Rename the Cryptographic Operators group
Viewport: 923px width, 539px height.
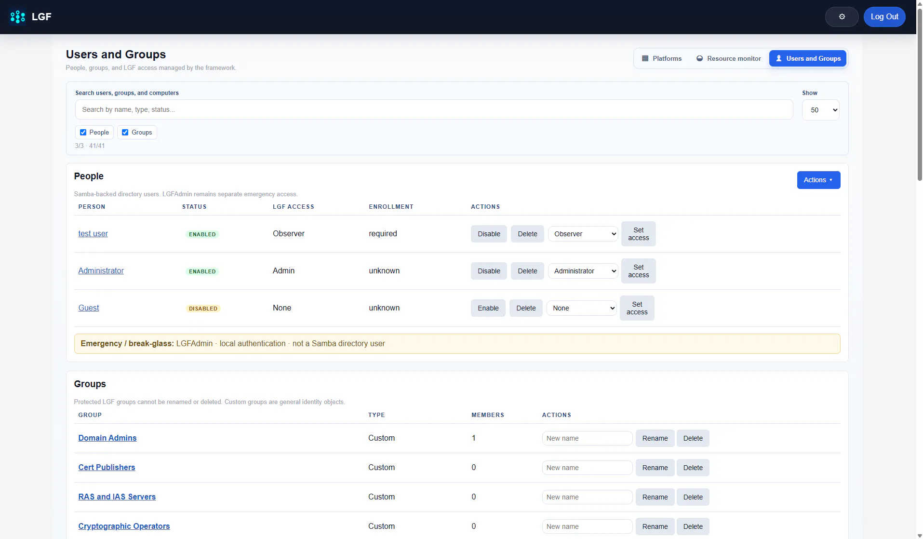click(x=655, y=526)
